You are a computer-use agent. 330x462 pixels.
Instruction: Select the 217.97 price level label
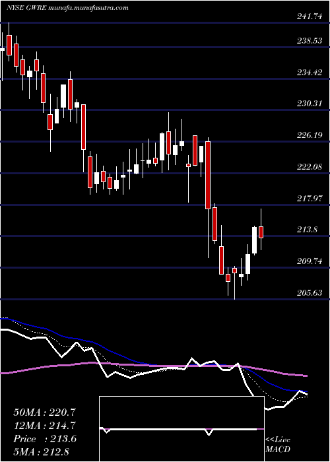pyautogui.click(x=310, y=198)
